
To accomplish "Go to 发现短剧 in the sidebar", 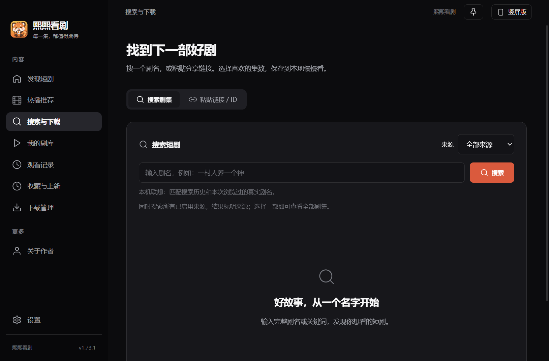I will tap(54, 79).
